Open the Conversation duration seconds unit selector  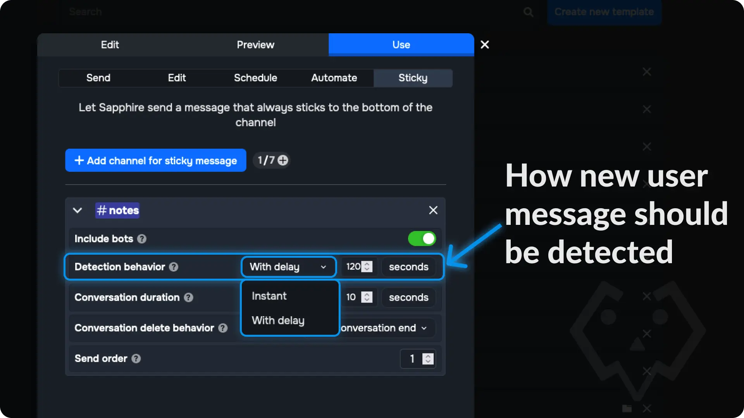pyautogui.click(x=408, y=297)
